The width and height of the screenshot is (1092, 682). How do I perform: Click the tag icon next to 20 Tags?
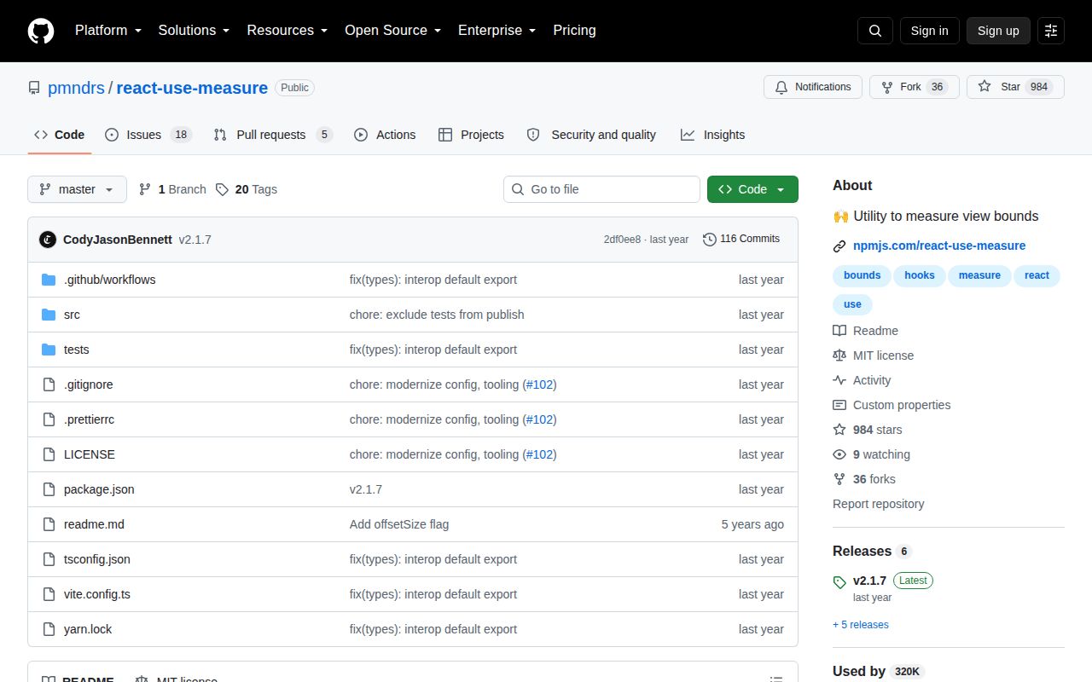pyautogui.click(x=222, y=189)
